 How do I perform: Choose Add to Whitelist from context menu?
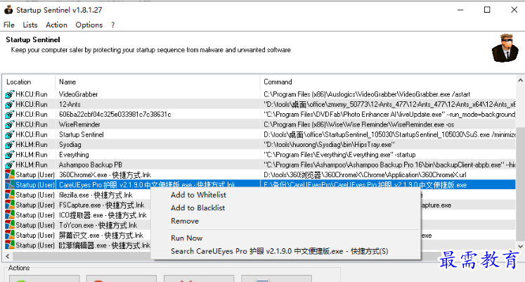pos(198,195)
